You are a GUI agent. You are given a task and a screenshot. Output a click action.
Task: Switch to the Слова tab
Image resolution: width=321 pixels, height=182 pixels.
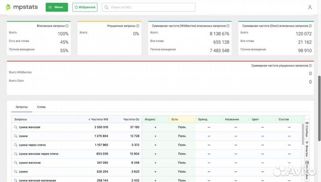click(x=41, y=107)
